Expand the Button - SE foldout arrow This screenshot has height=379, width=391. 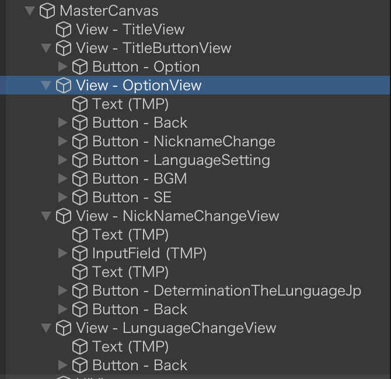click(x=63, y=198)
